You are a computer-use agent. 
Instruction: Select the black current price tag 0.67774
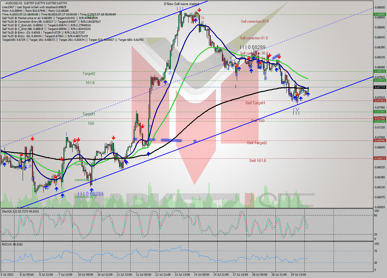380,87
